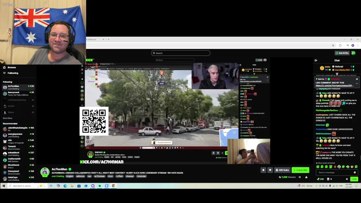
Task: Click the adinross tag
Action: click(x=80, y=176)
